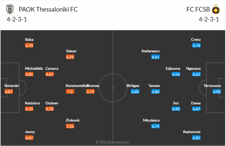Select Kotarski's 6.87 rating badge
The height and width of the screenshot is (146, 226).
pos(9,92)
